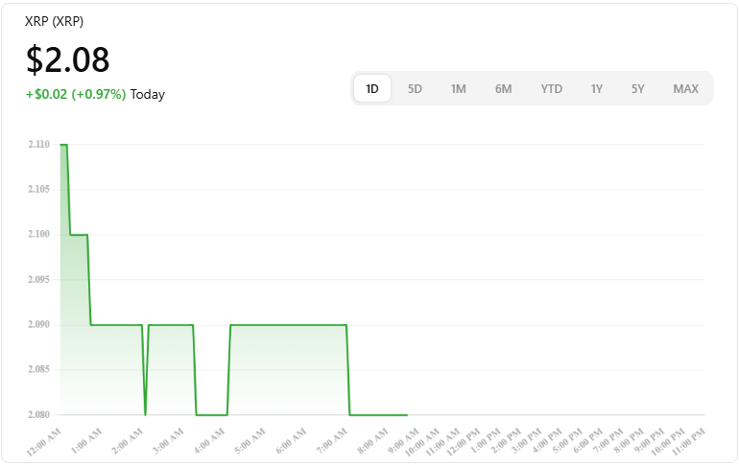
Task: Click the 2.100 y-axis label
Action: [38, 234]
